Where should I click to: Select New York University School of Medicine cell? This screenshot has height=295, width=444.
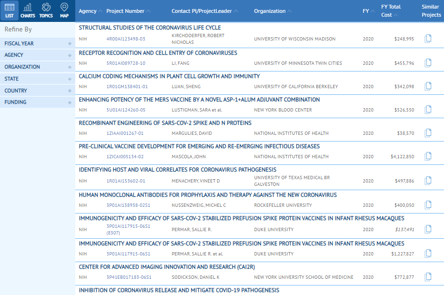click(x=303, y=277)
